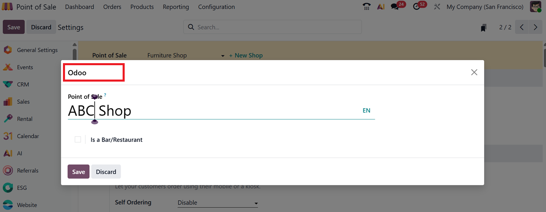Open the Configuration menu
546x212 pixels.
tap(216, 7)
